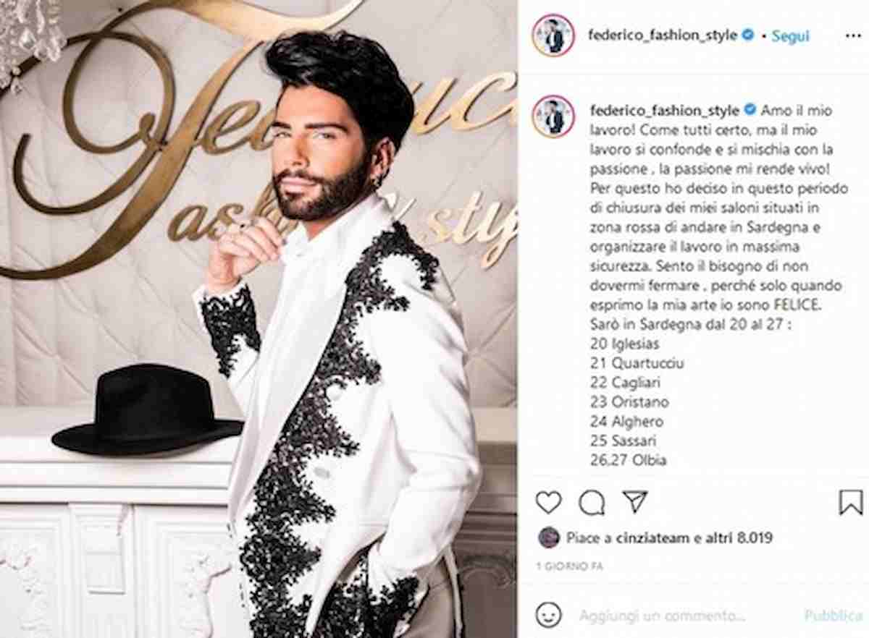
Task: Open comments via the speech bubble icon
Action: click(592, 502)
